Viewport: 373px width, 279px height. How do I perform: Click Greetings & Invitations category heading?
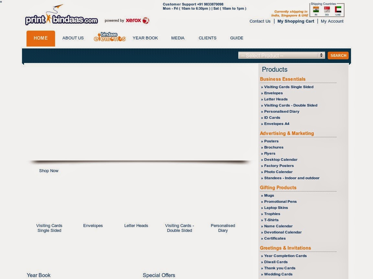pyautogui.click(x=285, y=248)
